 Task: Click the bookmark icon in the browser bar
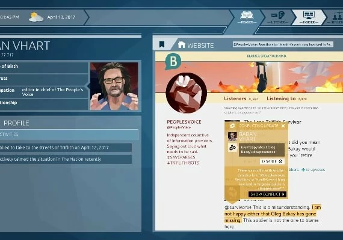pyautogui.click(x=162, y=44)
